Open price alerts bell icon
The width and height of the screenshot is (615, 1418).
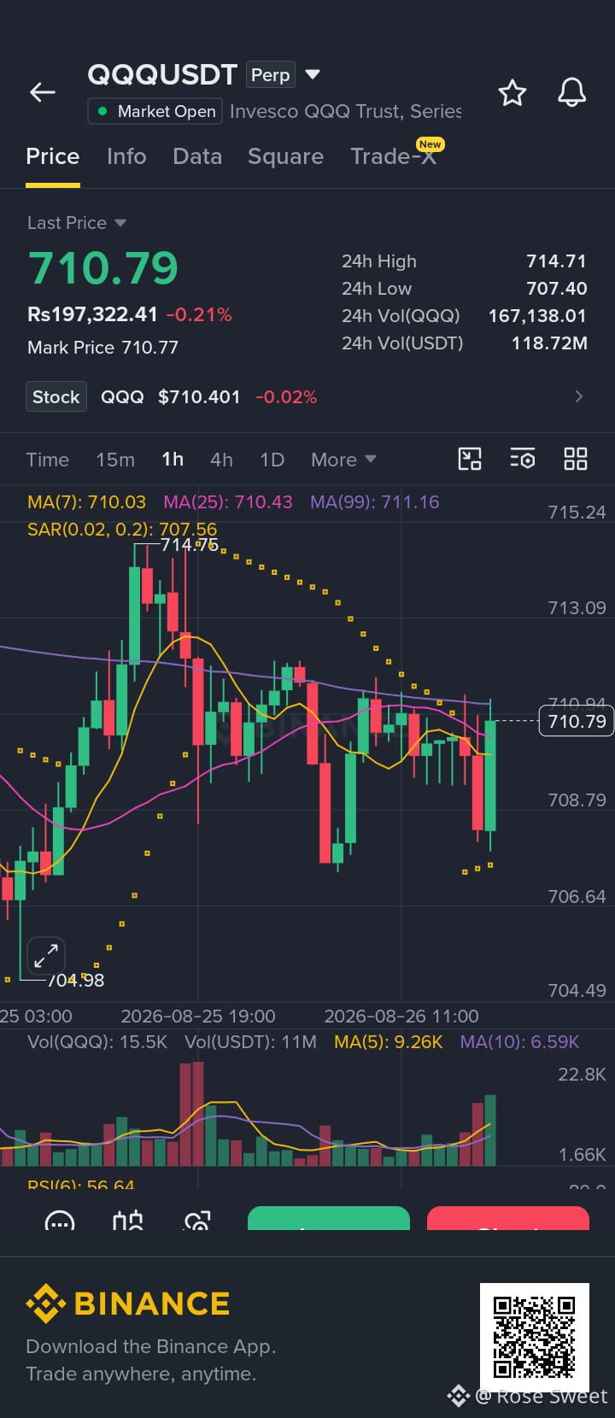[571, 92]
